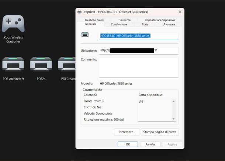Viewport: 225px width, 161px height.
Task: Click the PDF24 label
Action: 41,79
